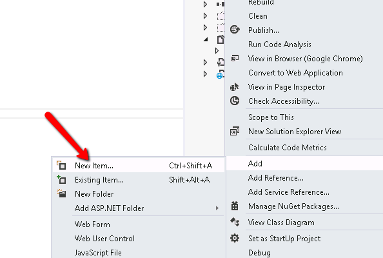The image size is (383, 258).
Task: Click the View Class Diagram icon
Action: (x=235, y=222)
